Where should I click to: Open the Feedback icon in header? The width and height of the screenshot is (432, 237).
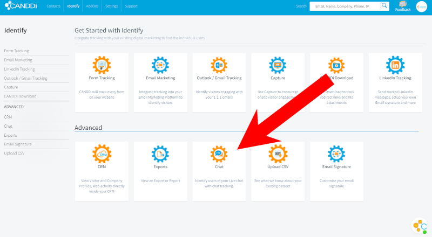click(x=403, y=6)
